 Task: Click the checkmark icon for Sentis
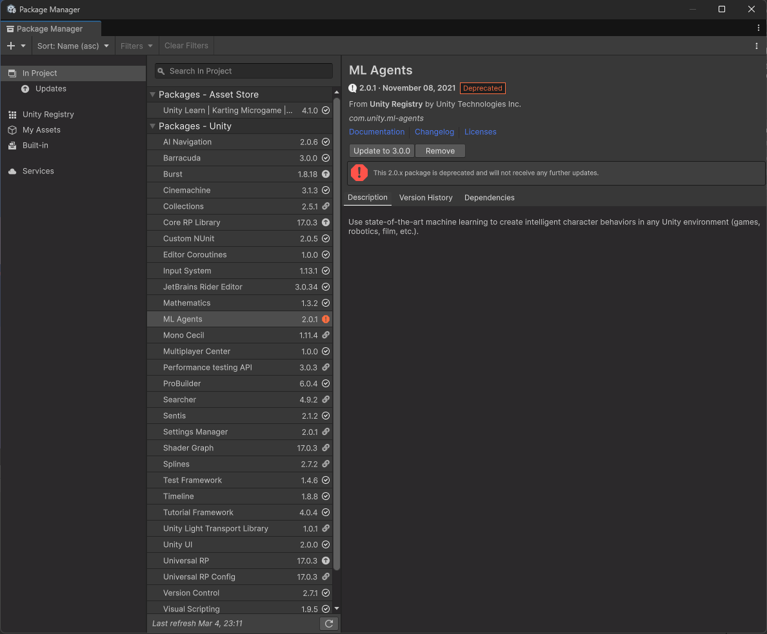[326, 416]
